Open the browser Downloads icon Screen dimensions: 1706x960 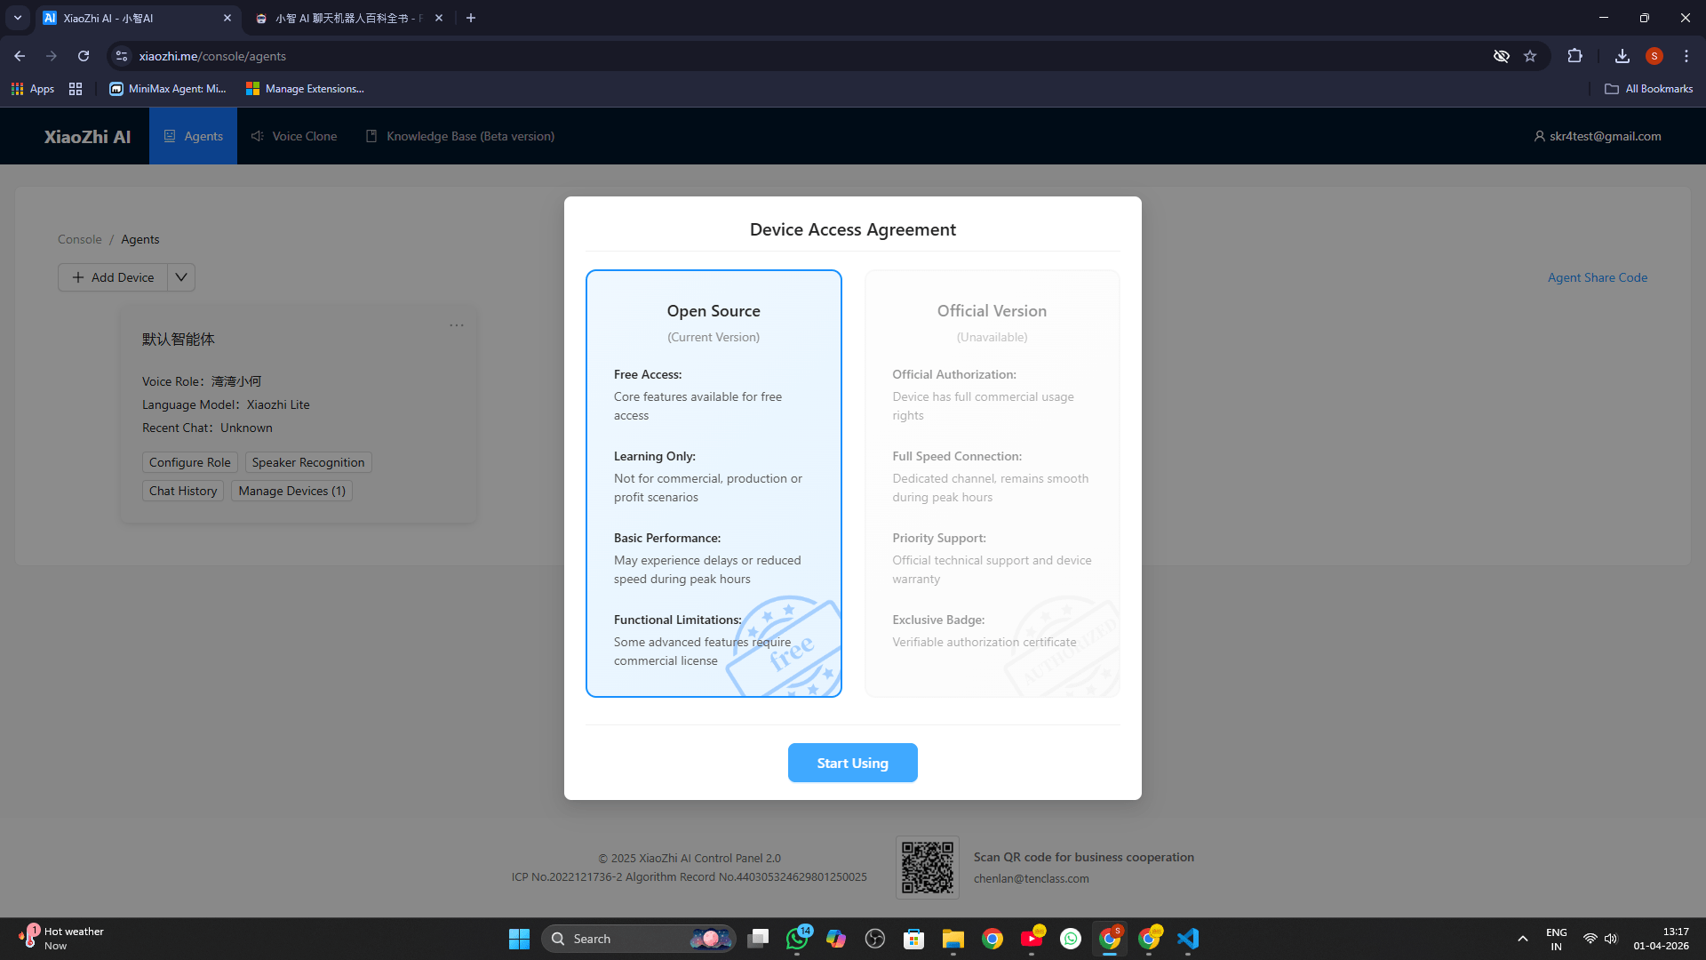(x=1622, y=56)
